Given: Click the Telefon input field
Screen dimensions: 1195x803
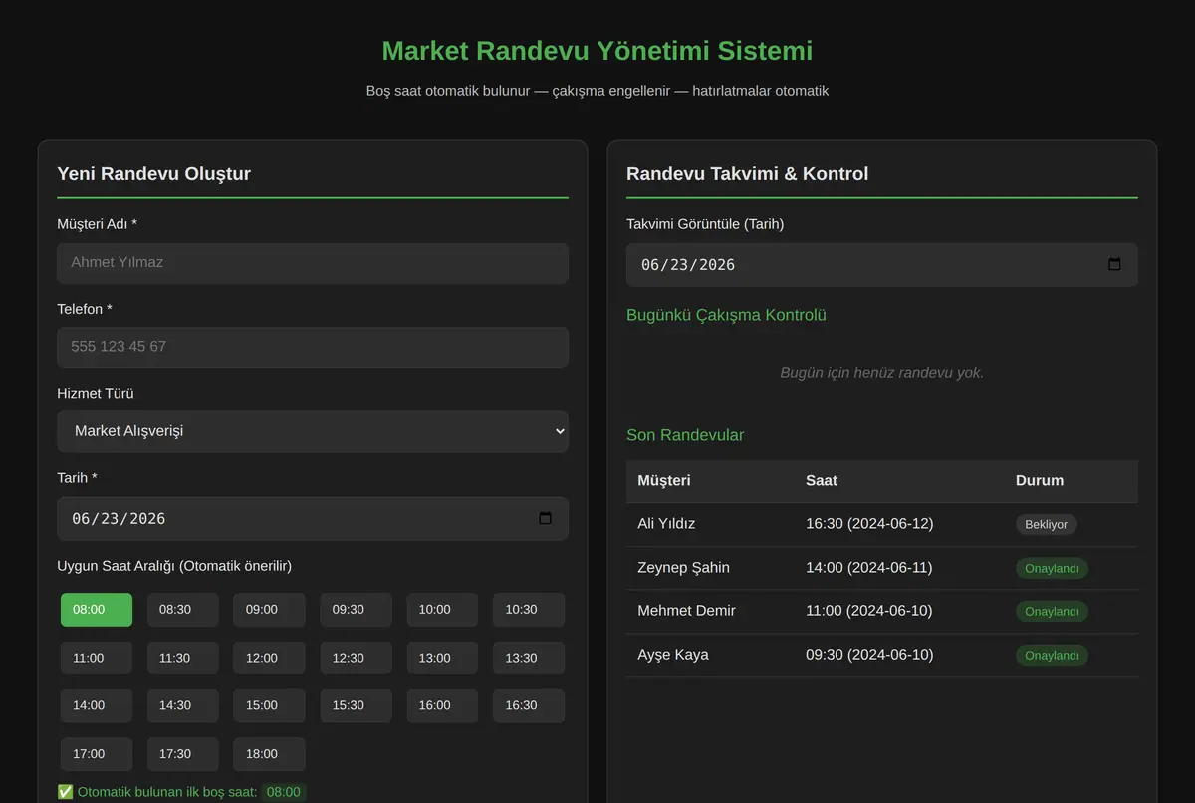Looking at the screenshot, I should [313, 347].
